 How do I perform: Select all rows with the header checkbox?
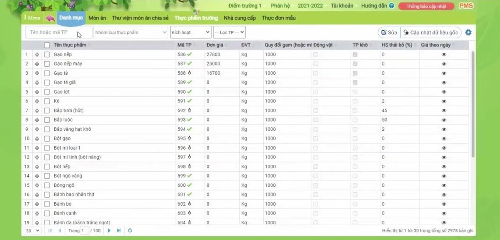(x=47, y=45)
